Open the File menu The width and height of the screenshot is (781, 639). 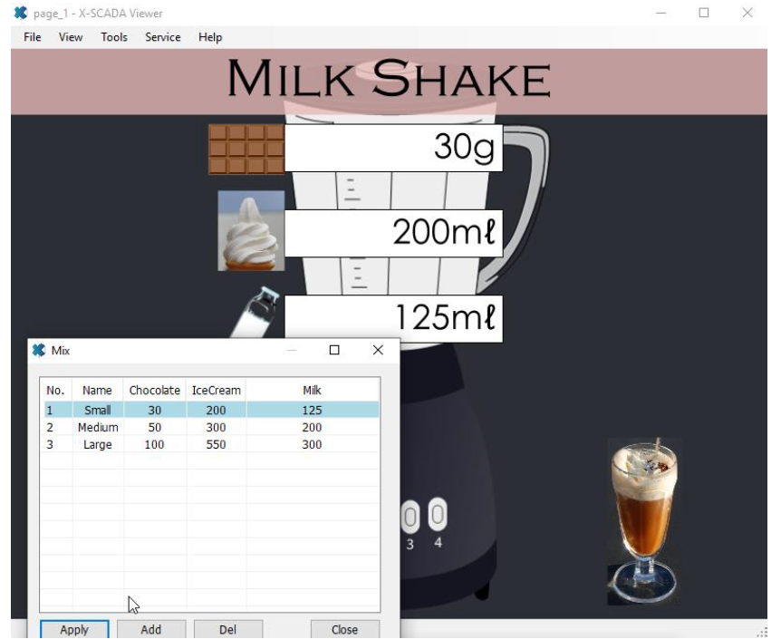pos(33,37)
